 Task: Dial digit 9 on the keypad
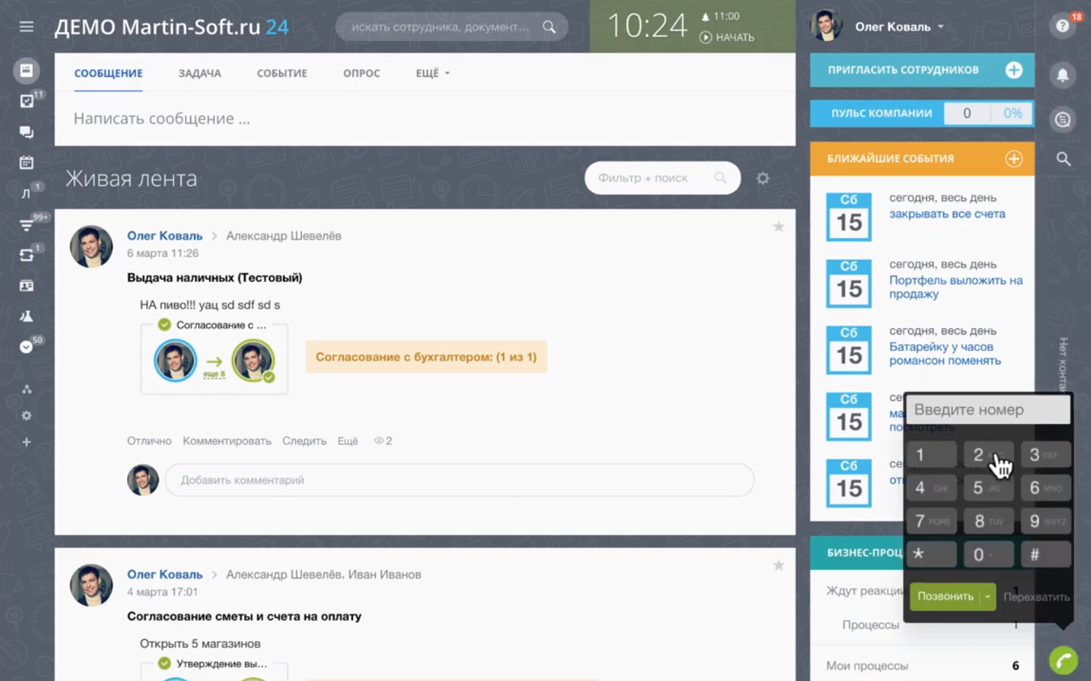point(1046,521)
